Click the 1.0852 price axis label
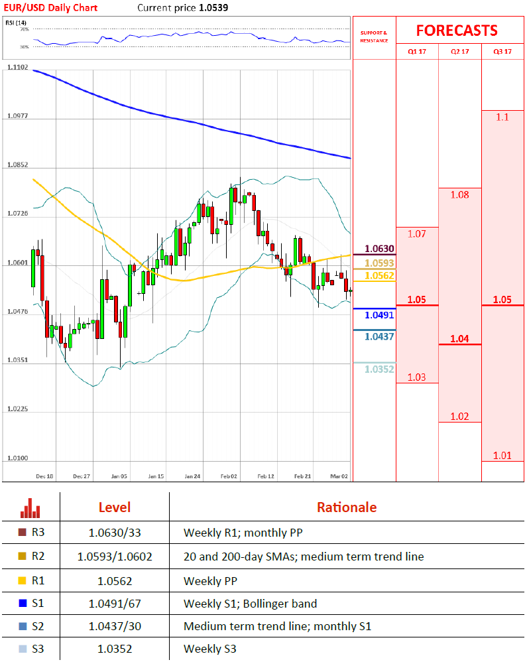Viewport: 527px width, 662px height. [x=18, y=165]
